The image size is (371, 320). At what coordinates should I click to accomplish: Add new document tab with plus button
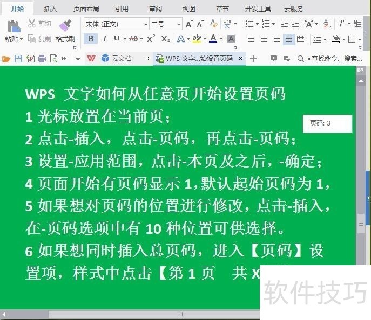253,59
